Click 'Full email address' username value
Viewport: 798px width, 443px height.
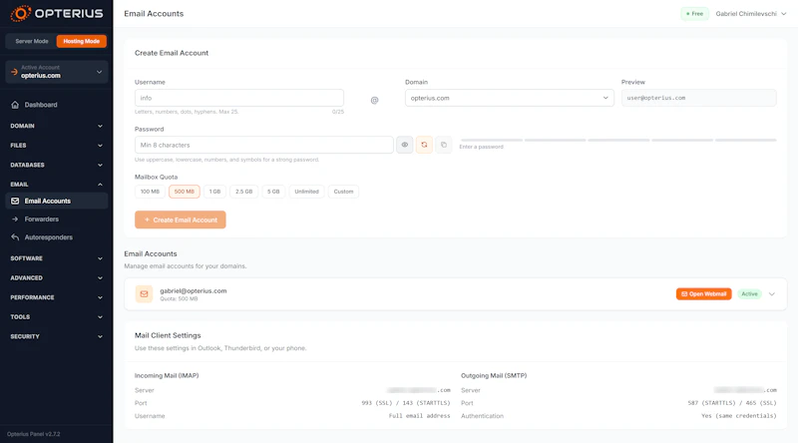pyautogui.click(x=419, y=416)
